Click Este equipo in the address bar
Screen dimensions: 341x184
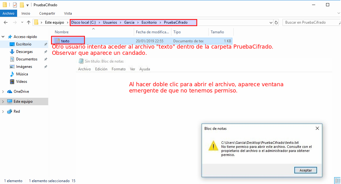pyautogui.click(x=54, y=22)
